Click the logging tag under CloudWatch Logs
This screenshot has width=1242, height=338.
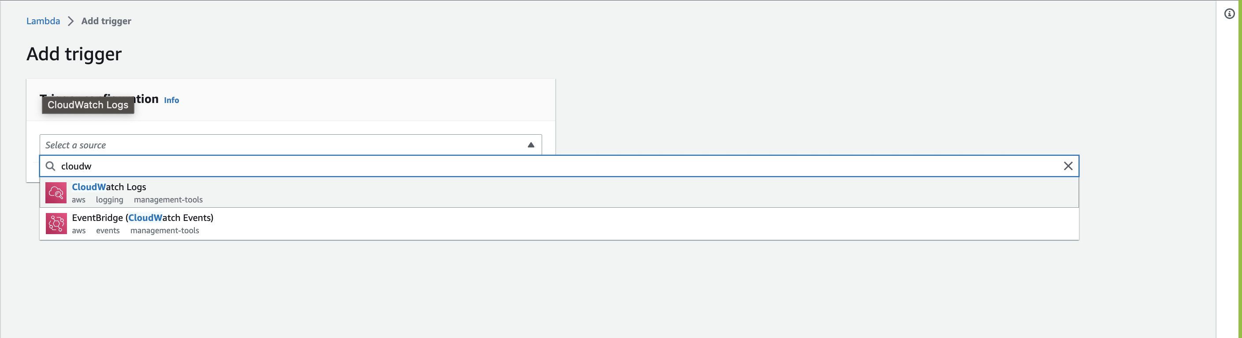coord(109,200)
